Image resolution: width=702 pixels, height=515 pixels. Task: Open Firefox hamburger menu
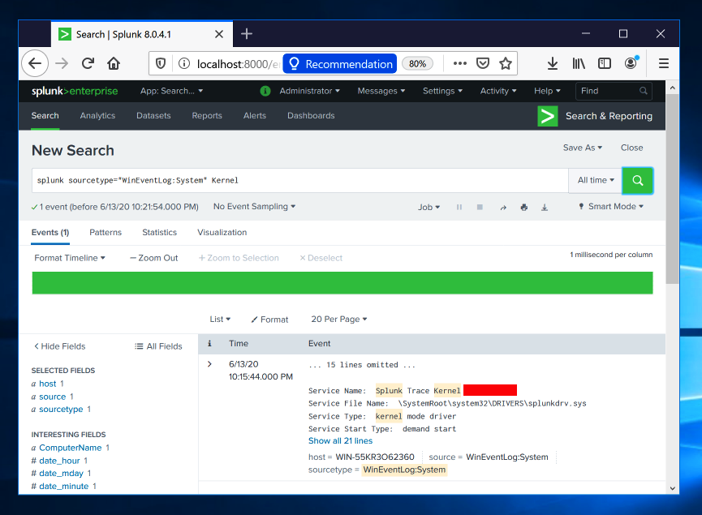663,63
